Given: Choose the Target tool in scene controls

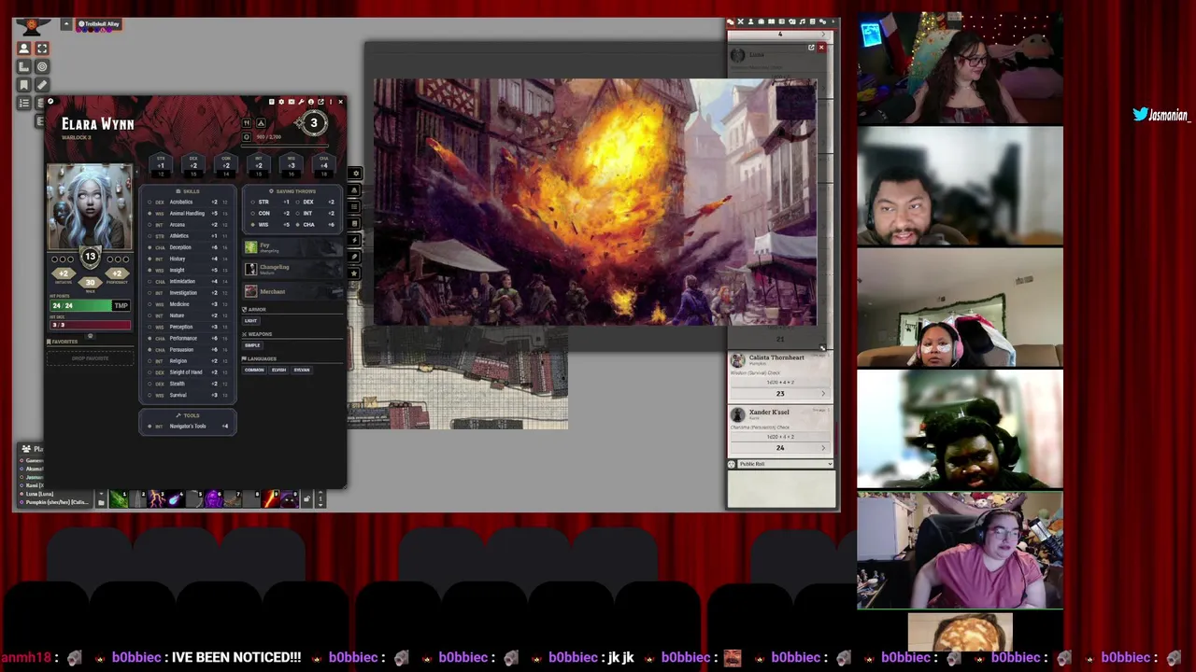Looking at the screenshot, I should coord(42,67).
